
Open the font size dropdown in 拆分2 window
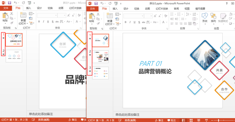tap(151, 16)
